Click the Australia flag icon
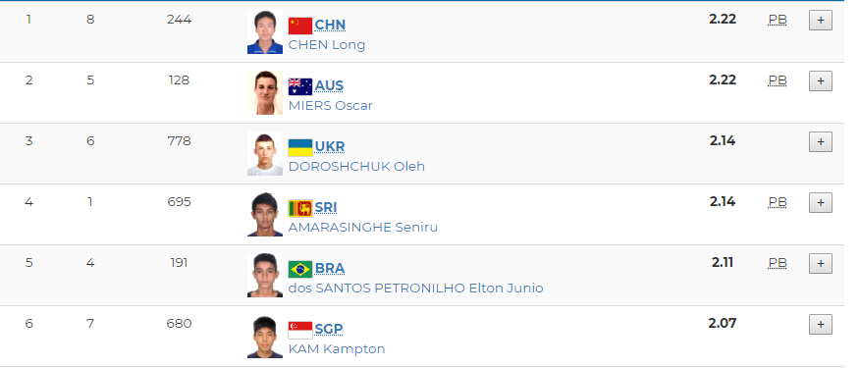 tap(300, 86)
